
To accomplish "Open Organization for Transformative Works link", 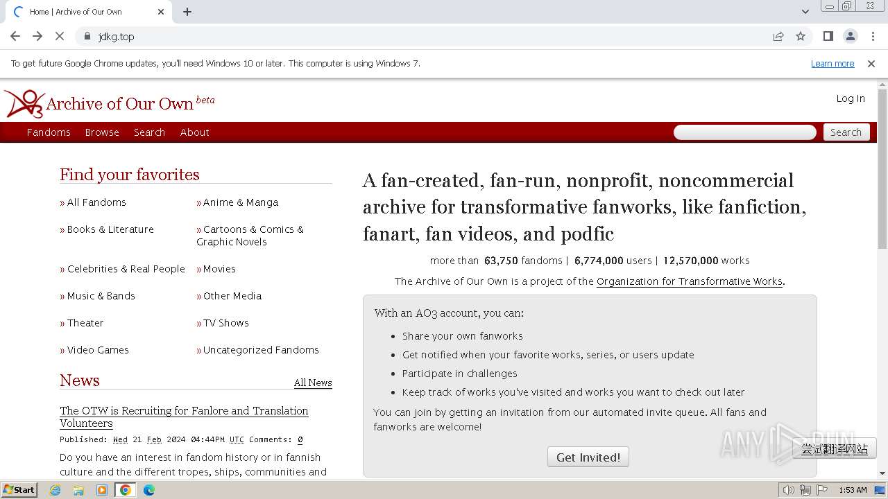I will pos(690,281).
